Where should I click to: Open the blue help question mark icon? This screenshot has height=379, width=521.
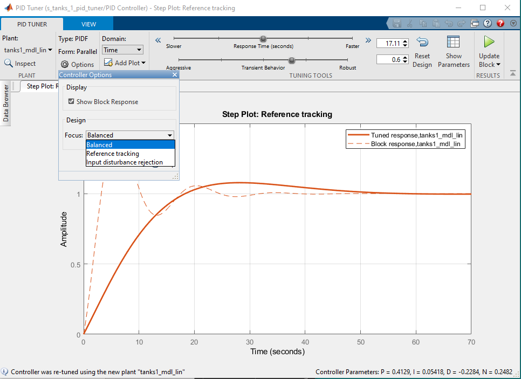(488, 24)
